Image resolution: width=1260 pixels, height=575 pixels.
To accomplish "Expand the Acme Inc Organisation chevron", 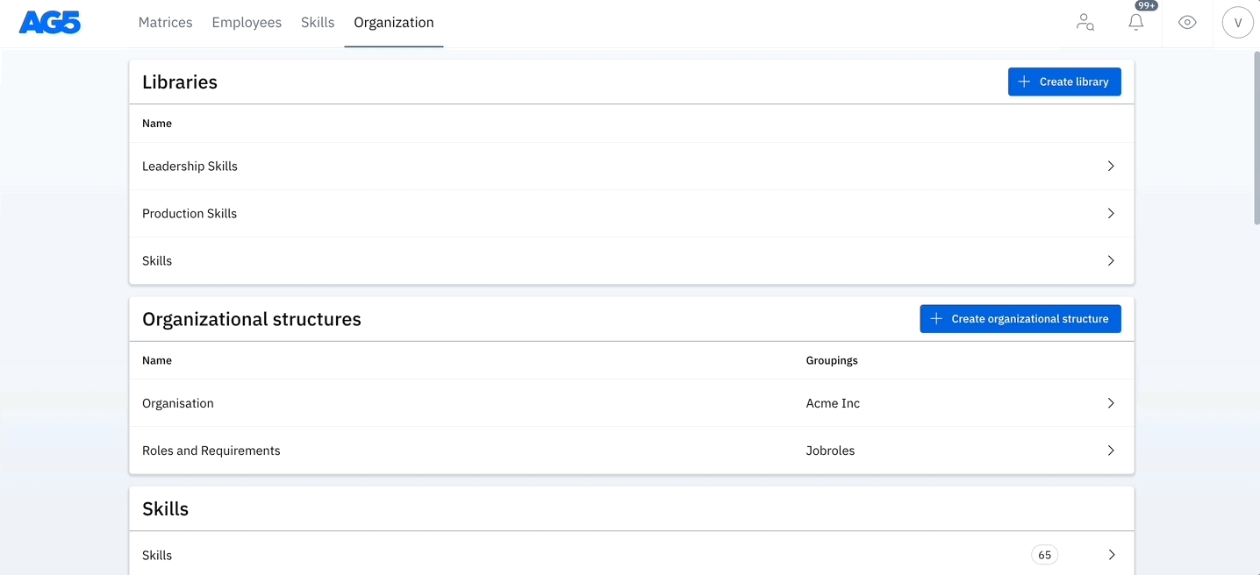I will 1111,403.
